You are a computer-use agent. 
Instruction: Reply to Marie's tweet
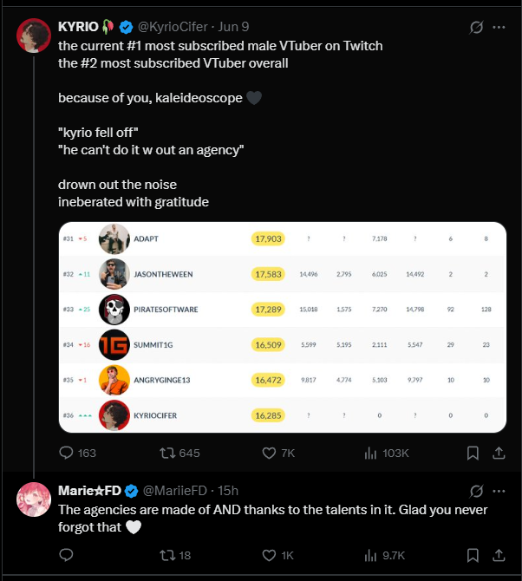coord(67,555)
